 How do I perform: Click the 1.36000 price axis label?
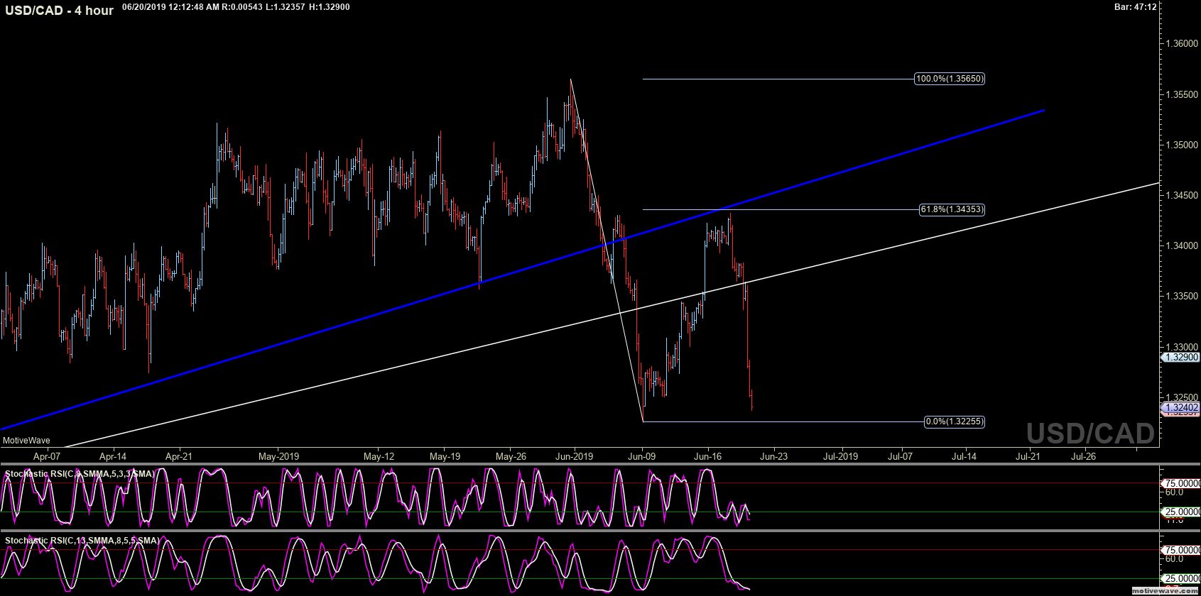[x=1182, y=44]
